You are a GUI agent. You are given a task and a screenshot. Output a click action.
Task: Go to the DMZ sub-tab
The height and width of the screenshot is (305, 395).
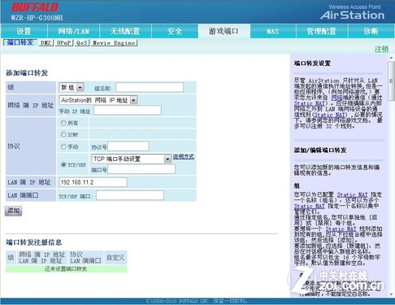pos(46,43)
